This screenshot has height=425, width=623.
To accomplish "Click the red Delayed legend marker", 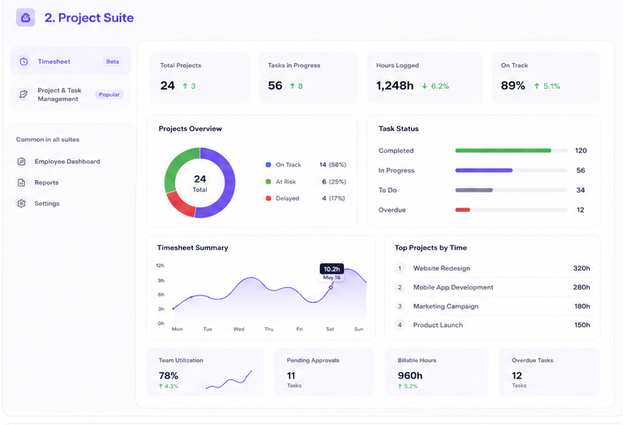I will [x=268, y=198].
